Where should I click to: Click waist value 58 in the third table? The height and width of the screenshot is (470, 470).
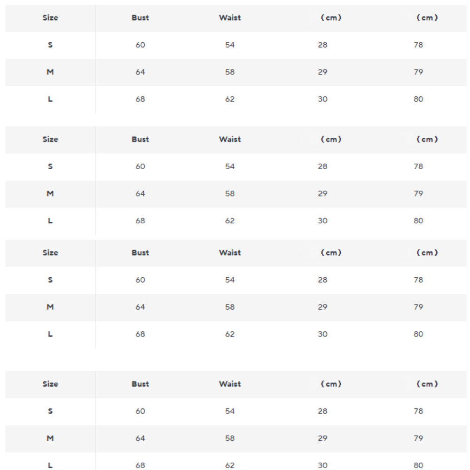click(230, 307)
